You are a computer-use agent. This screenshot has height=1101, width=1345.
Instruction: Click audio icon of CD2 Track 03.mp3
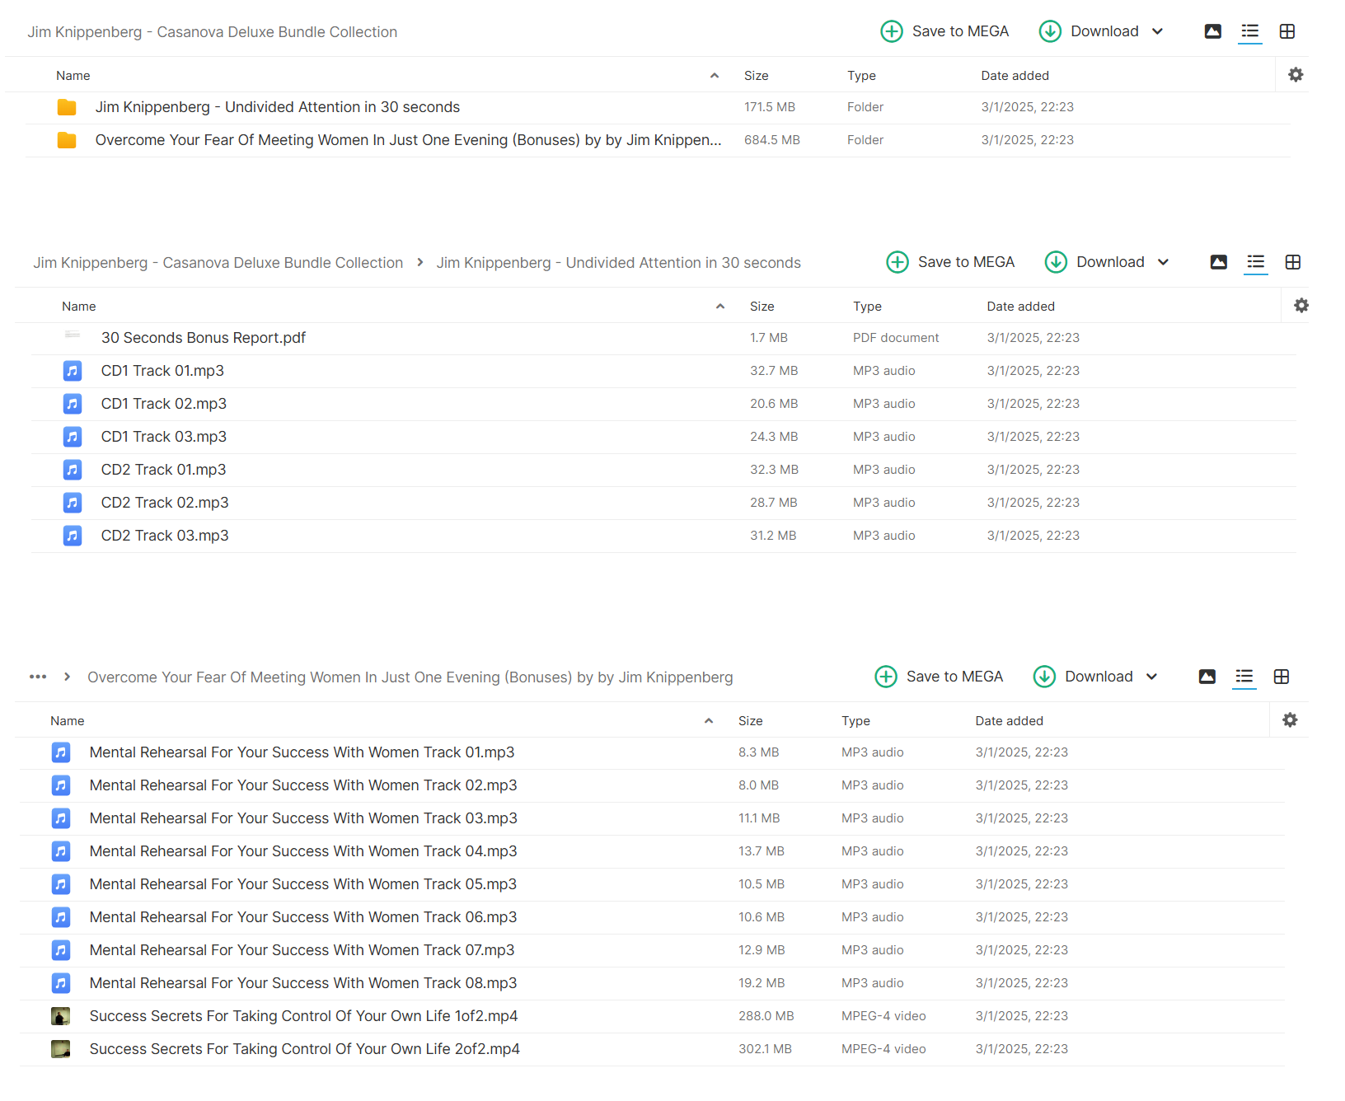tap(73, 536)
